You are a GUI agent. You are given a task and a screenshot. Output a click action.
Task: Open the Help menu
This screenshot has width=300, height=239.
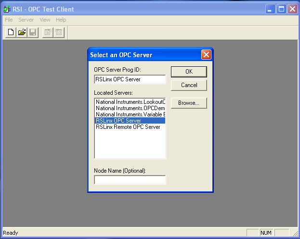click(61, 20)
